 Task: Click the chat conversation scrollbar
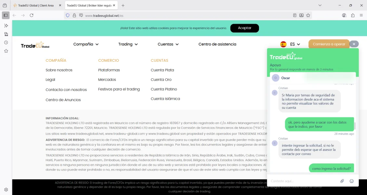pos(355,126)
